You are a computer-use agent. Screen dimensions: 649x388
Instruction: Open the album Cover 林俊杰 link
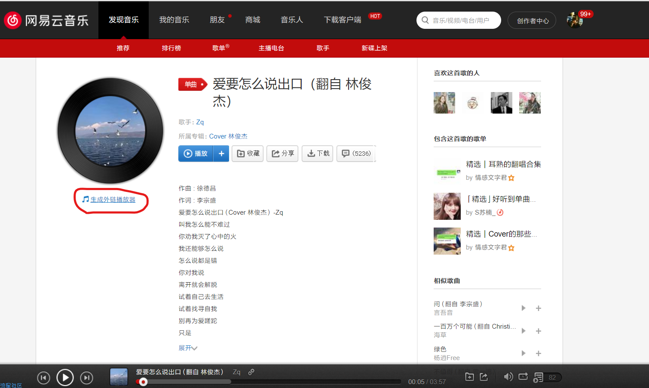[228, 136]
